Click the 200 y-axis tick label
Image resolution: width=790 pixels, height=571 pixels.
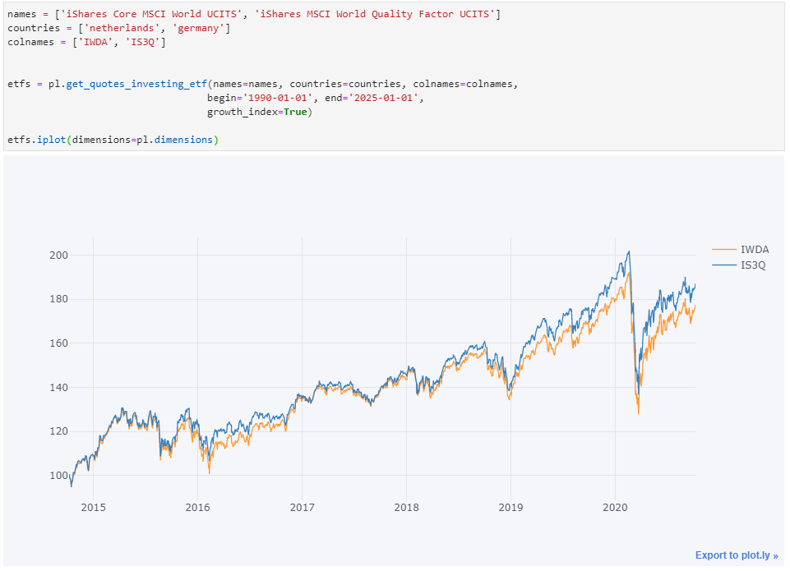(x=57, y=256)
